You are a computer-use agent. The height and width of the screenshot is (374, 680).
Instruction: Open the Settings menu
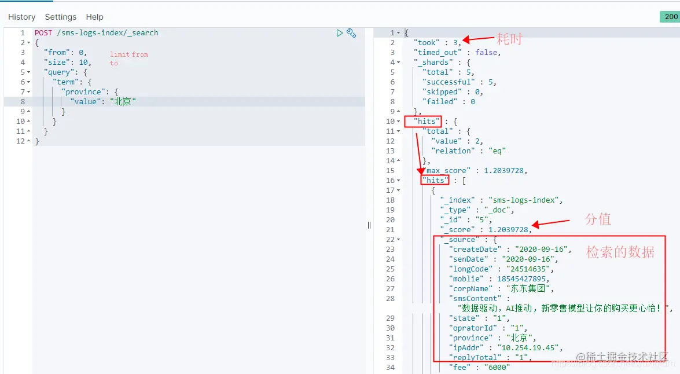(x=61, y=17)
